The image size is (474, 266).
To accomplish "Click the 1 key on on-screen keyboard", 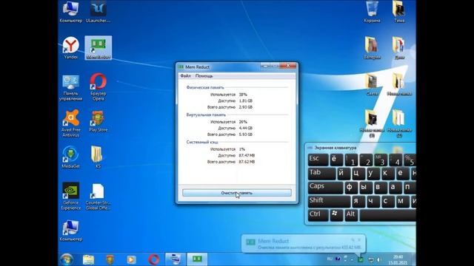I will [x=351, y=160].
